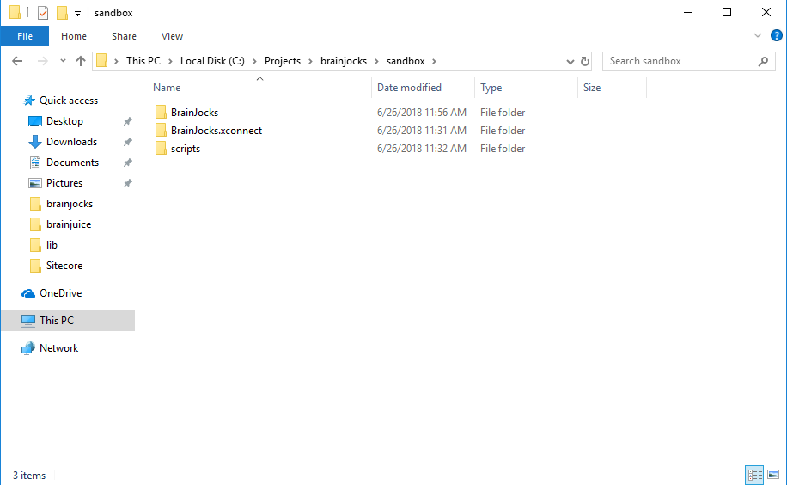The width and height of the screenshot is (787, 485).
Task: Click the folder icon in address bar
Action: tap(102, 61)
